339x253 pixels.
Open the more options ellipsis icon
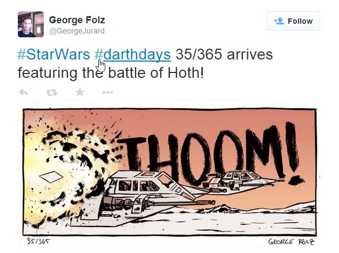tap(107, 92)
